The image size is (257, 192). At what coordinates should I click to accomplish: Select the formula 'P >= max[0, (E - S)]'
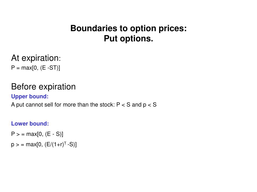point(37,134)
